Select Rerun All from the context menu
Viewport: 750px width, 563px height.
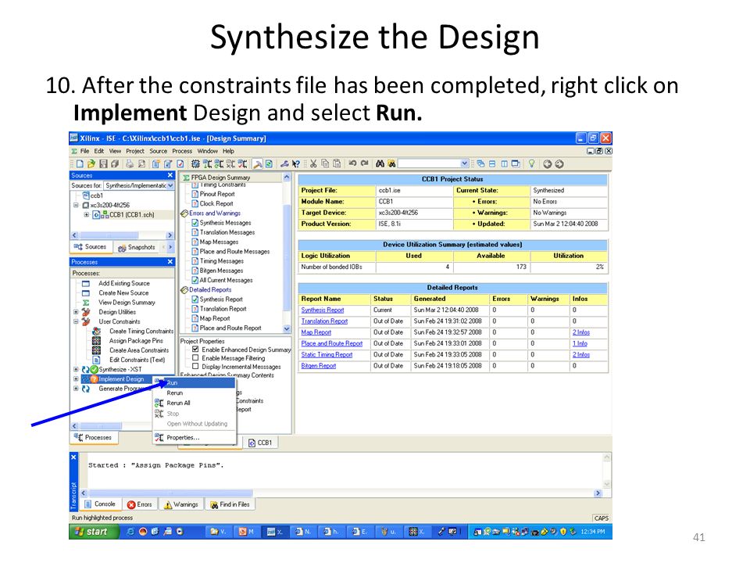point(195,403)
